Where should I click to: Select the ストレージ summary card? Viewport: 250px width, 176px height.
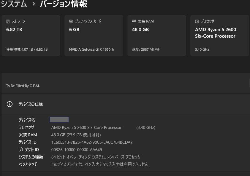tap(31, 35)
